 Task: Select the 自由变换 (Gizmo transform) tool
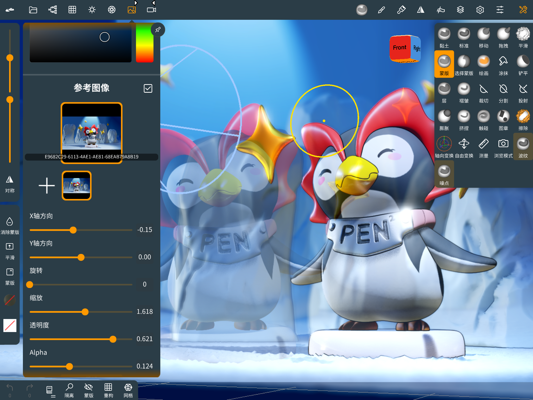pyautogui.click(x=464, y=143)
